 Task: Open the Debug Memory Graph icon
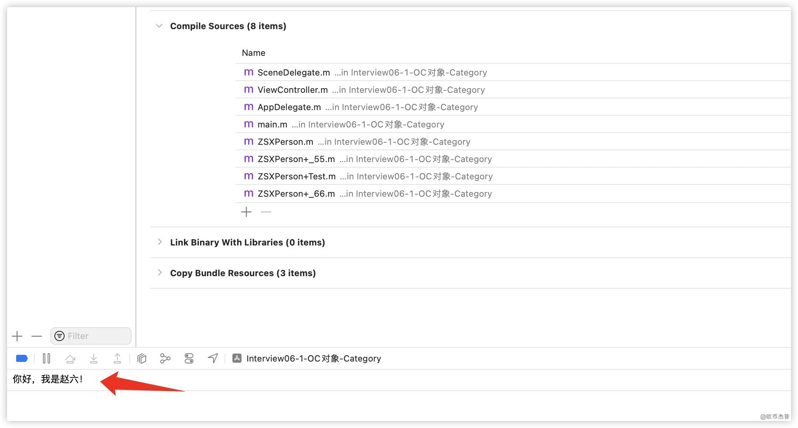165,358
